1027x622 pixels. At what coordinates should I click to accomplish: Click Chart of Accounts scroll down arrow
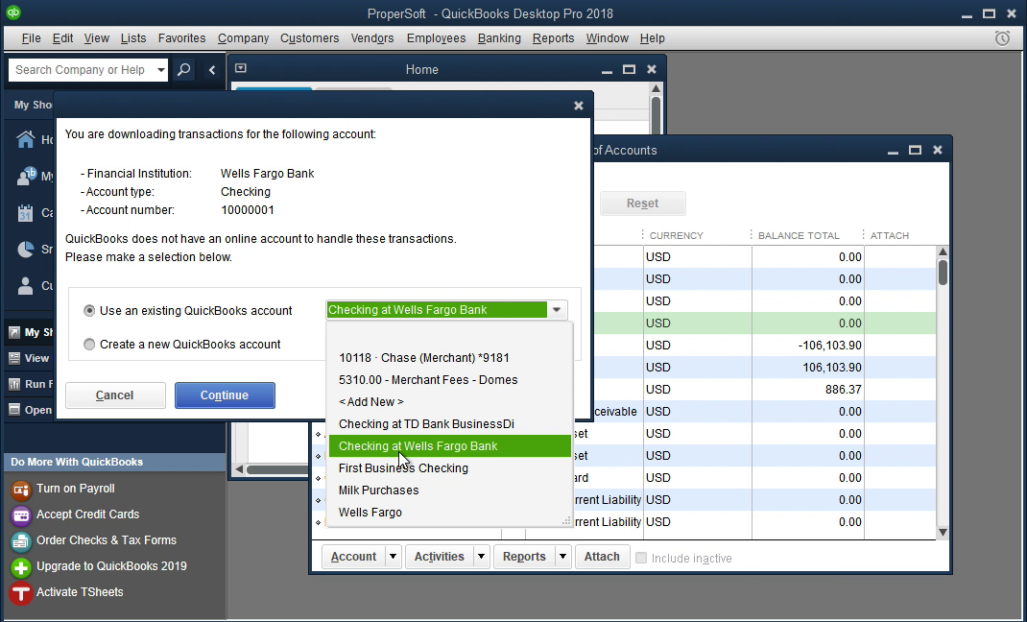(x=943, y=533)
